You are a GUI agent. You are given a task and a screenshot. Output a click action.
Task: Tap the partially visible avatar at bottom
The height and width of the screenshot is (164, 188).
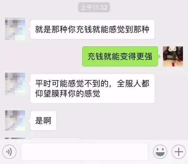coord(15,138)
